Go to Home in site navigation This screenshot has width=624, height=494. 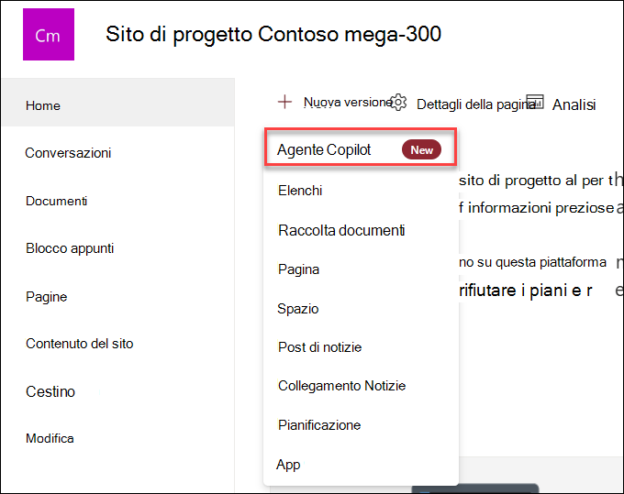click(x=118, y=102)
